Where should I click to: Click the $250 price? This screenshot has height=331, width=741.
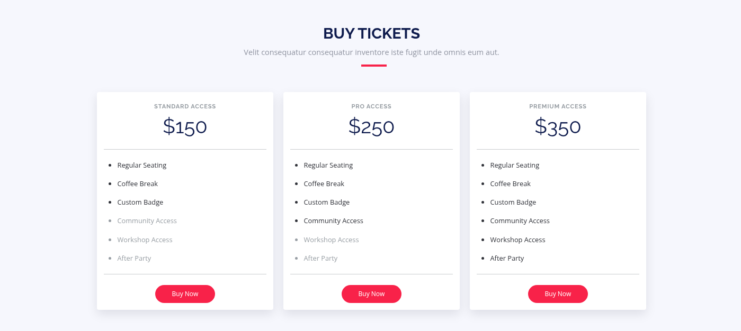point(371,127)
